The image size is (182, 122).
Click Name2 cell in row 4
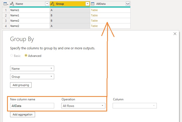coord(29,26)
